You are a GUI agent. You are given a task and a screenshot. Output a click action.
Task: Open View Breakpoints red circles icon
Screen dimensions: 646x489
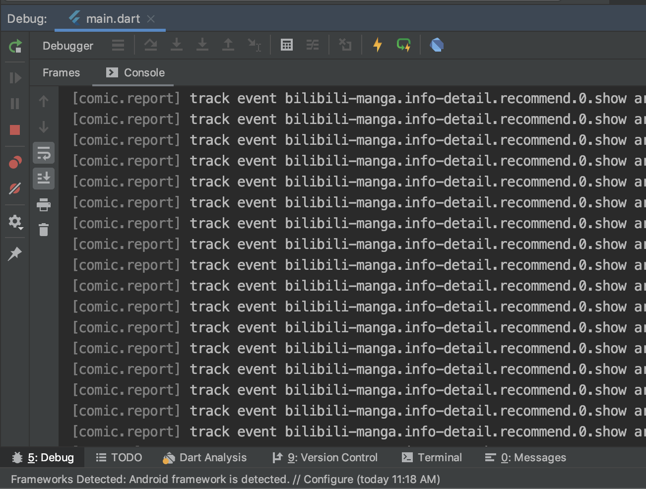coord(15,162)
